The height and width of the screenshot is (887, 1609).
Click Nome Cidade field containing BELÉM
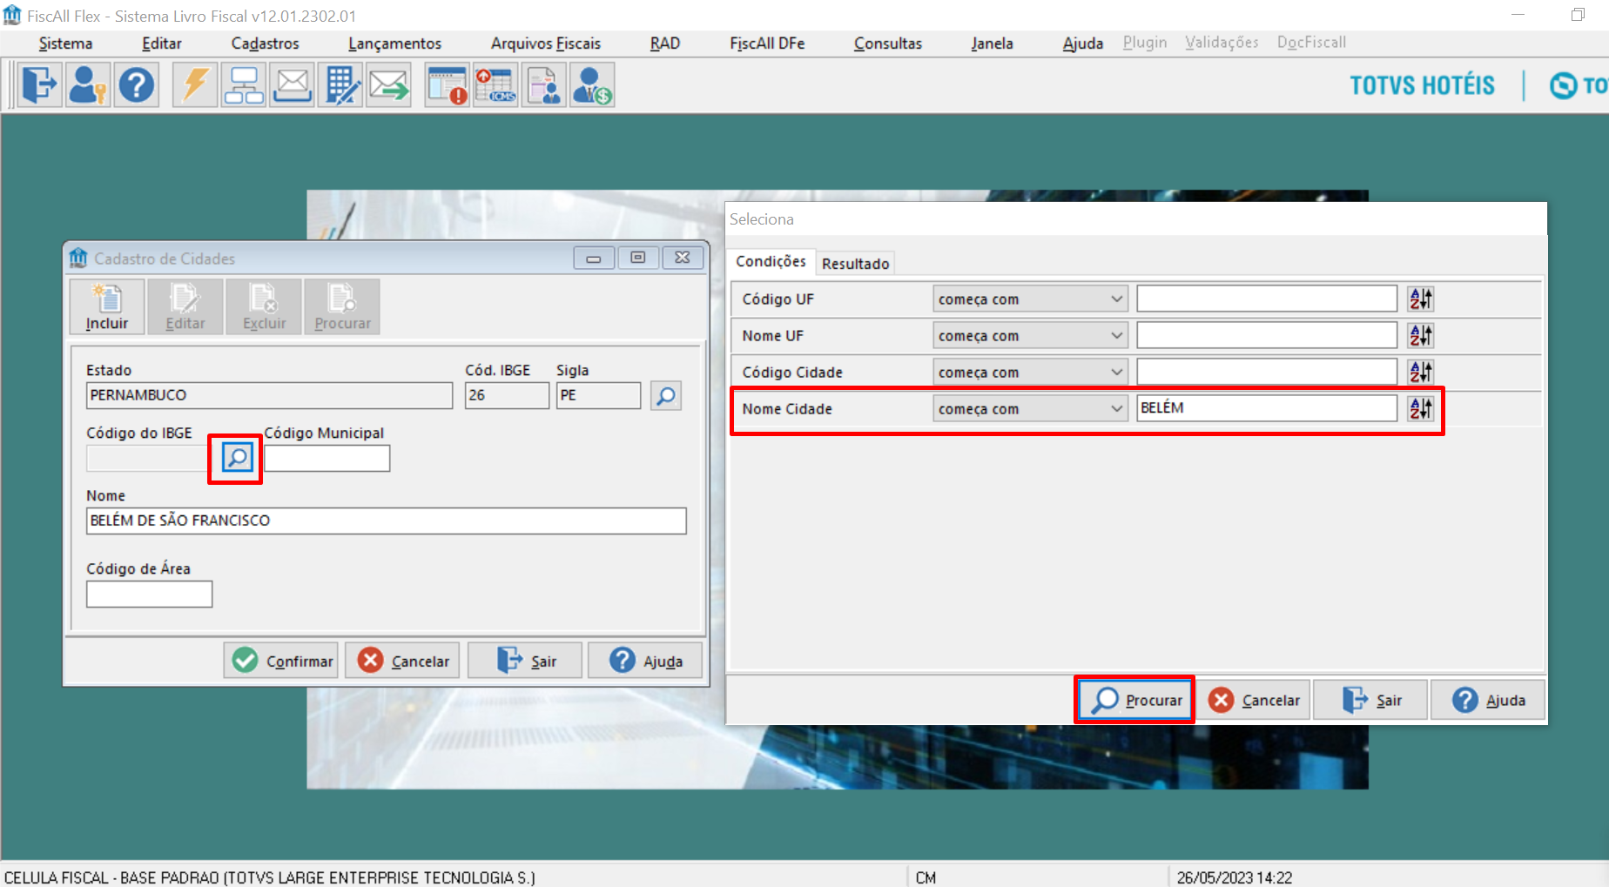click(x=1267, y=408)
